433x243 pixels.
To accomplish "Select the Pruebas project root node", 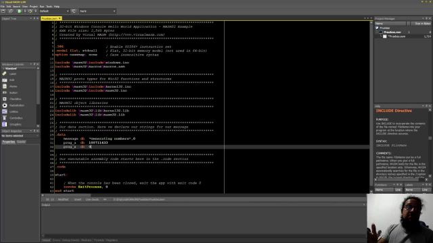I will (x=384, y=28).
